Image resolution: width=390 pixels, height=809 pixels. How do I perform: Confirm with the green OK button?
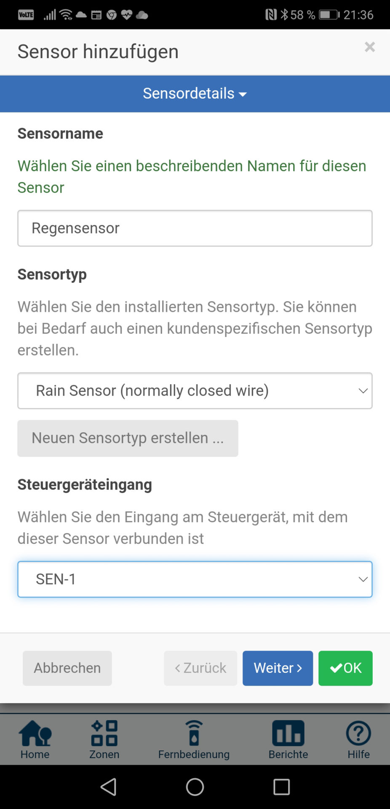pyautogui.click(x=345, y=668)
